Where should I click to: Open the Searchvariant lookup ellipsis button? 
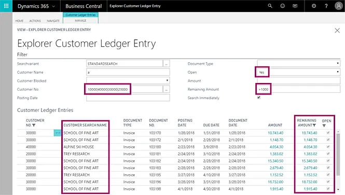pos(167,64)
